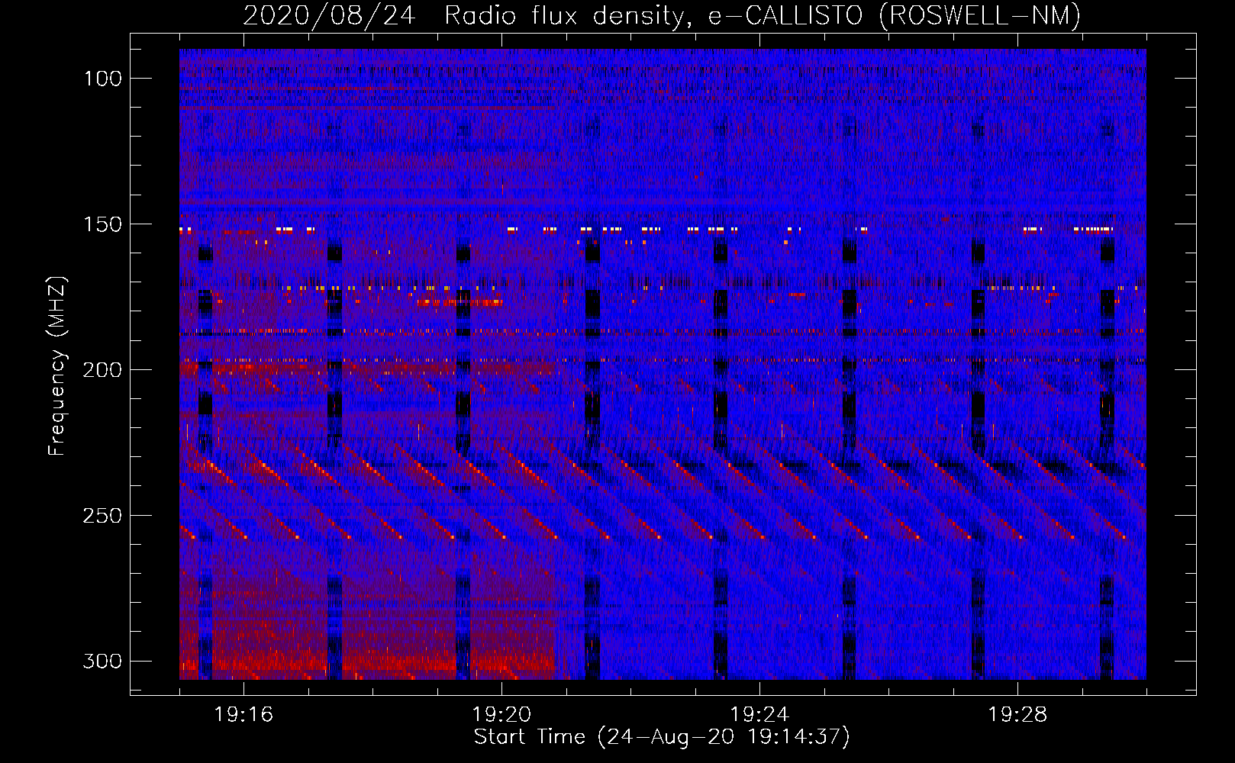
Task: Click the 'Frequency (MHZ)' axis label
Action: 58,365
